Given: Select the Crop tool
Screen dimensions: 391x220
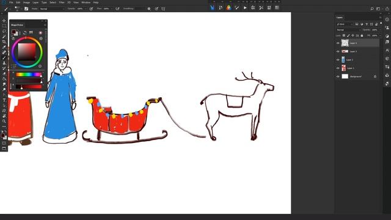Looking at the screenshot, I should coord(4,42).
